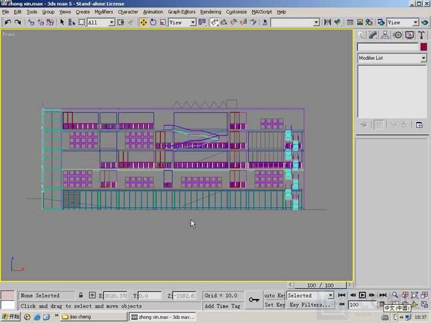Image resolution: width=431 pixels, height=323 pixels.
Task: Open the File menu
Action: coord(5,12)
